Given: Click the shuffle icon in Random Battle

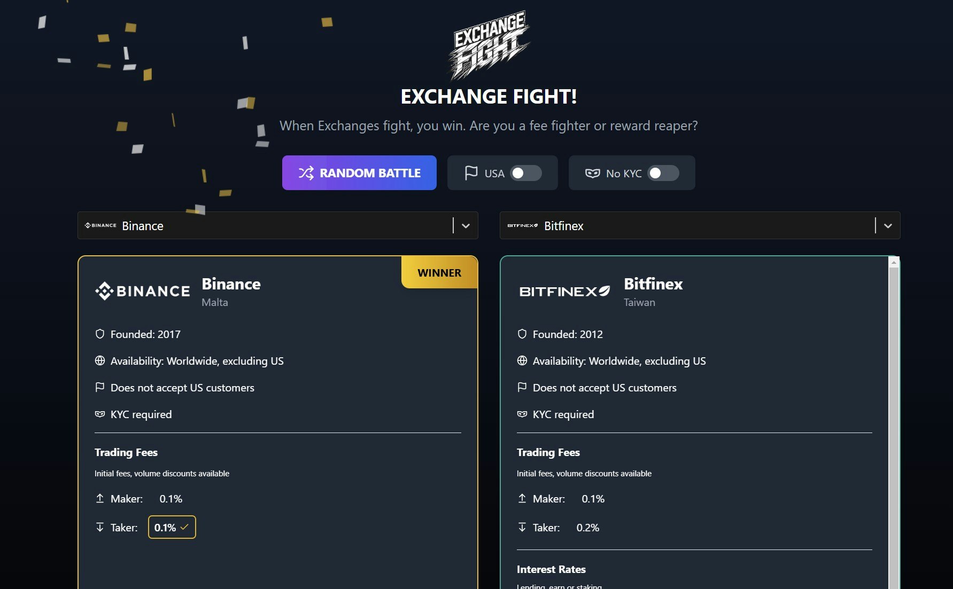Looking at the screenshot, I should pyautogui.click(x=306, y=173).
